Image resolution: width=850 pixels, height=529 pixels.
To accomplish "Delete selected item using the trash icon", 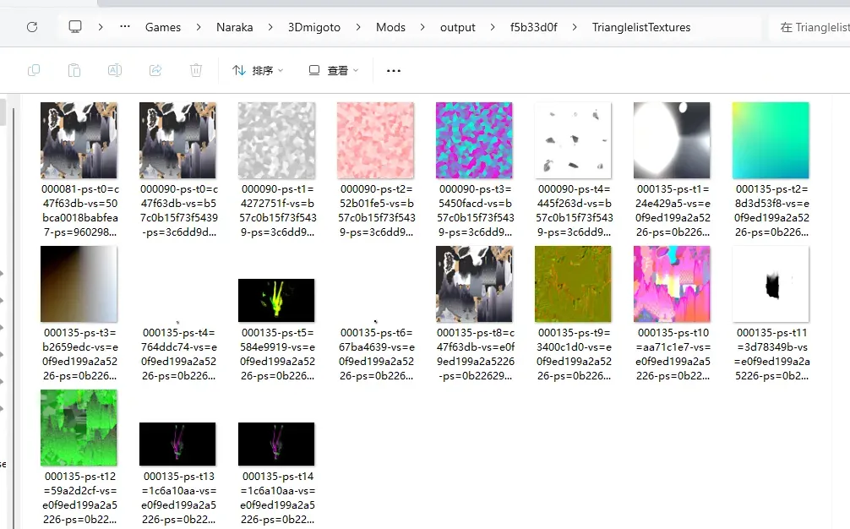I will tap(196, 70).
